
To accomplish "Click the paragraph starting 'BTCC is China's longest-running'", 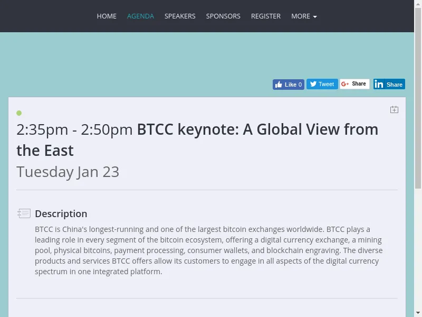I will point(208,250).
